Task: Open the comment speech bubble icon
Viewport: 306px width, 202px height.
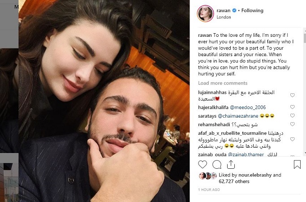Action: (x=217, y=165)
